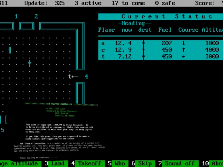The image size is (223, 167).
Task: Click the Score: label in top bar
Action: tap(205, 3)
